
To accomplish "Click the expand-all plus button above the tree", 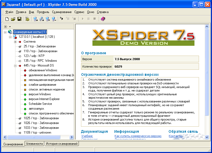I will [5, 27].
